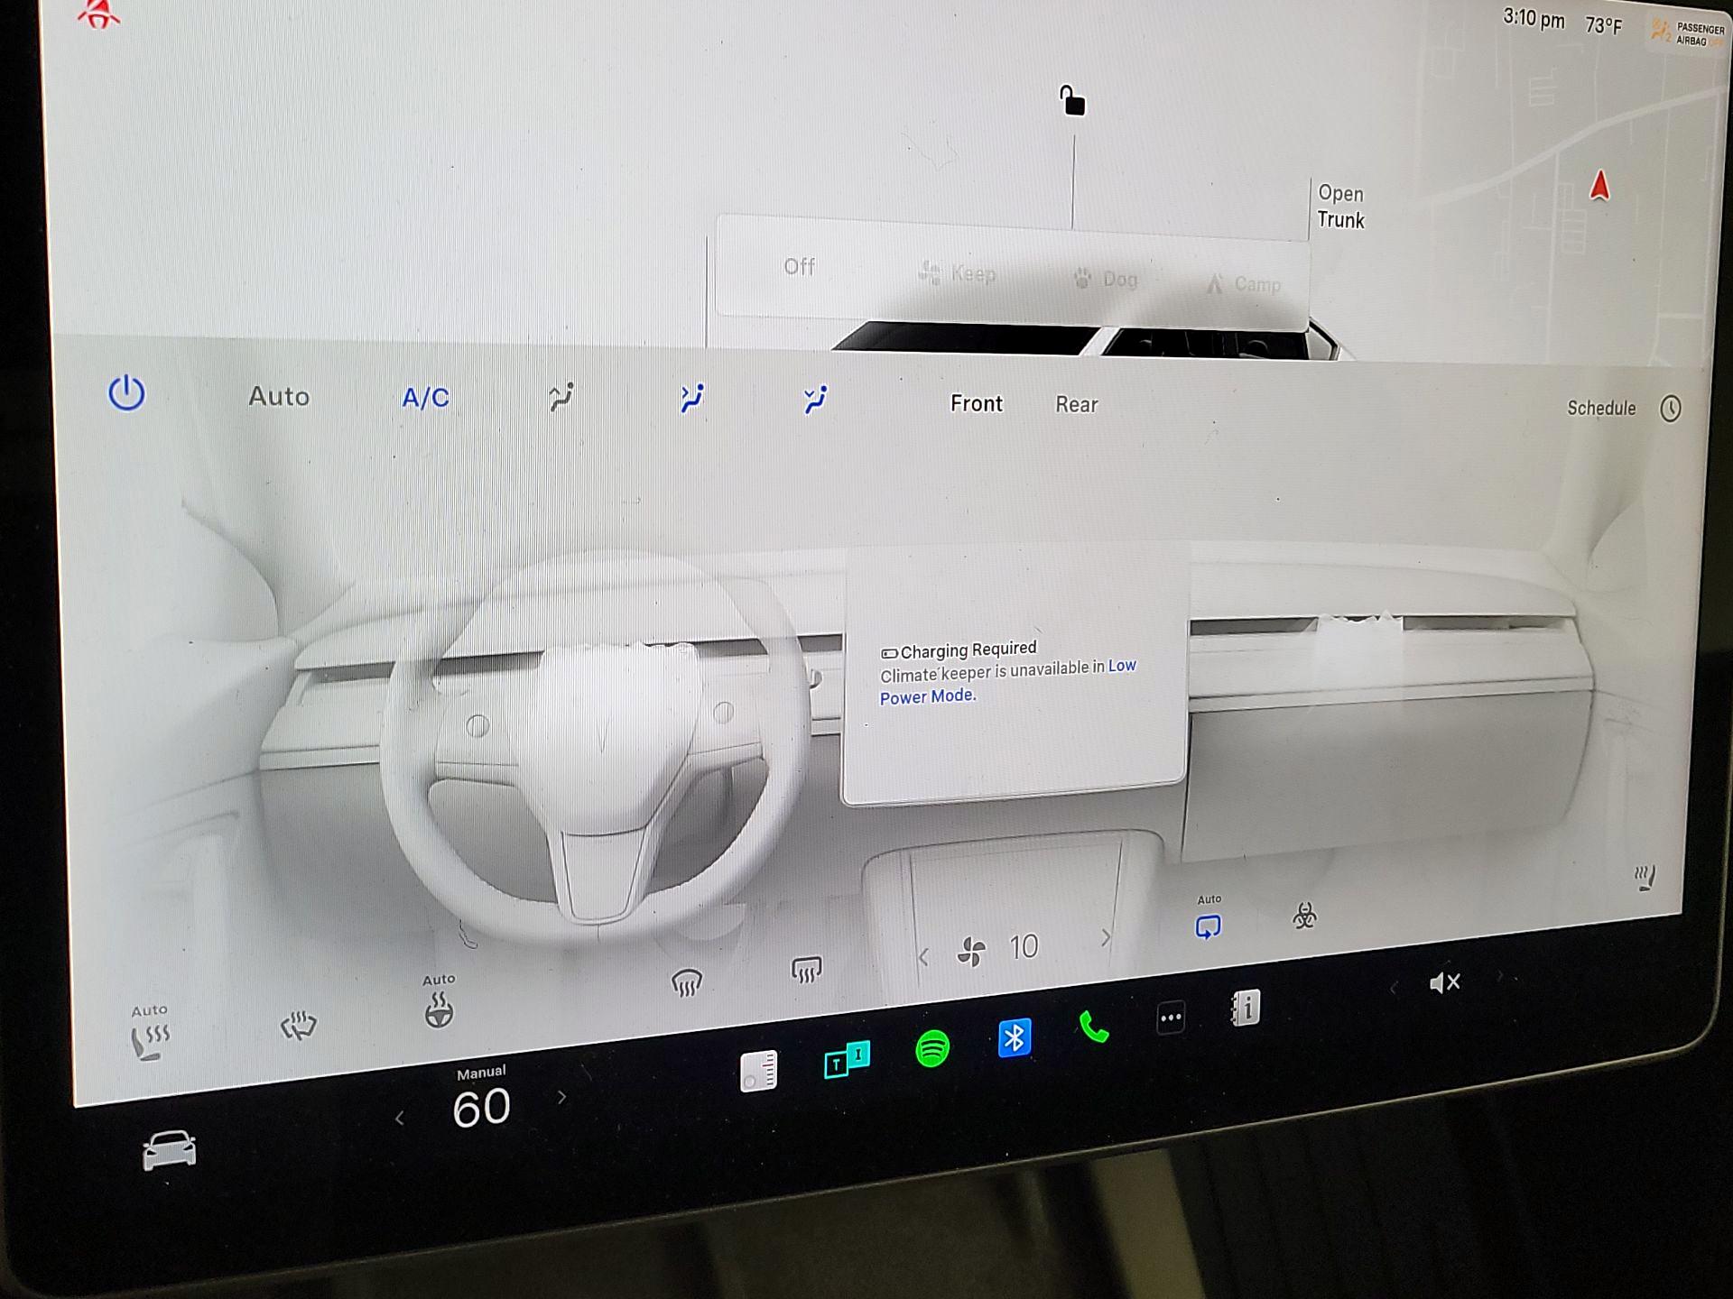Increase fan speed with right chevron
The image size is (1733, 1299).
click(x=1106, y=939)
